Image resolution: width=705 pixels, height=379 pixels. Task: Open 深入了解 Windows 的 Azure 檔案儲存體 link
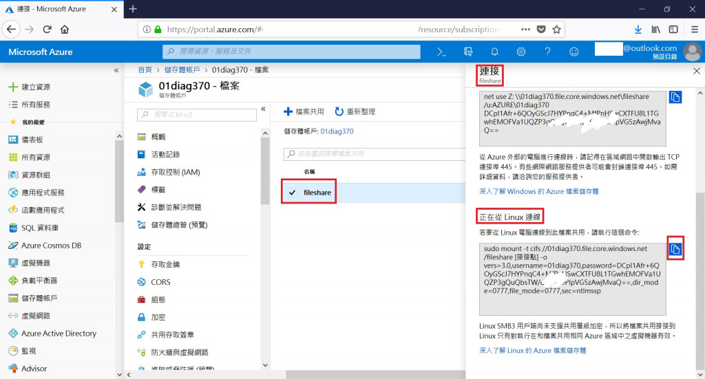[x=538, y=191]
